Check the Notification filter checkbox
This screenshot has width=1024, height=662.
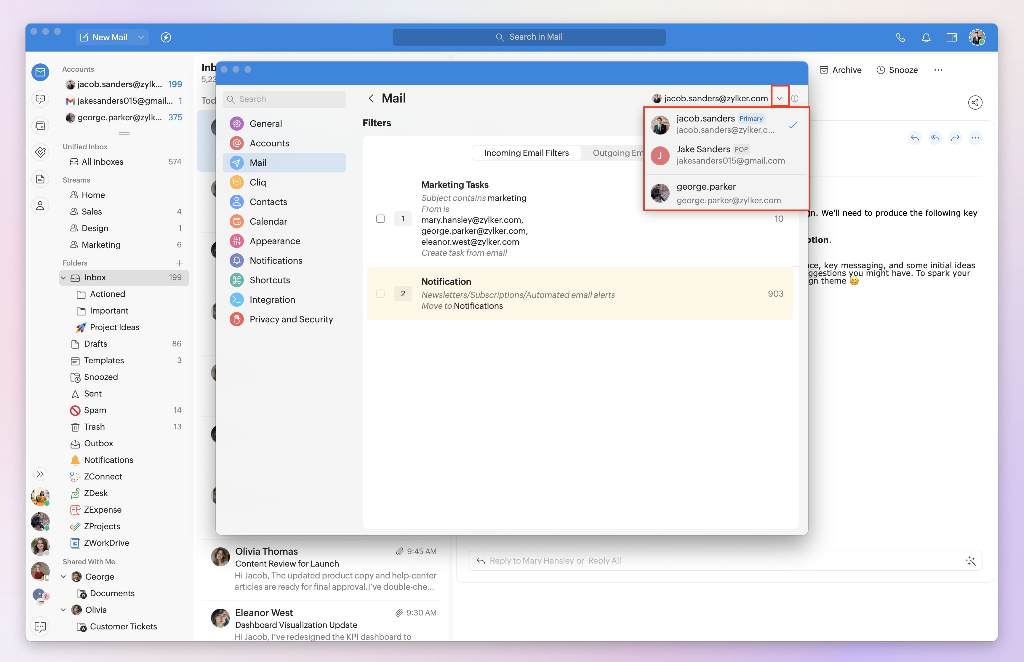[380, 294]
